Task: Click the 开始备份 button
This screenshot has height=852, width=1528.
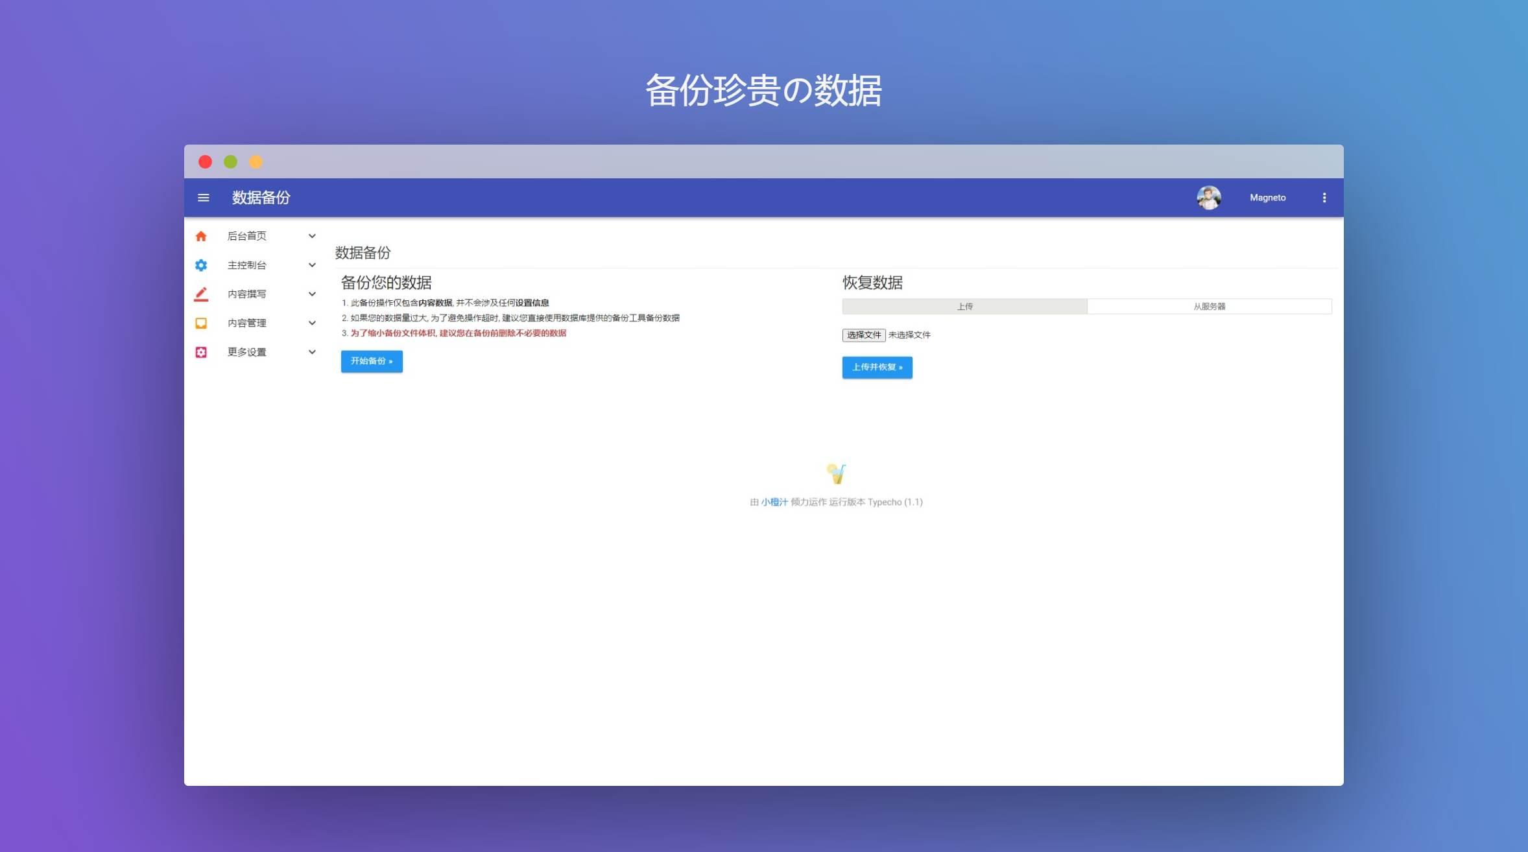Action: coord(372,361)
